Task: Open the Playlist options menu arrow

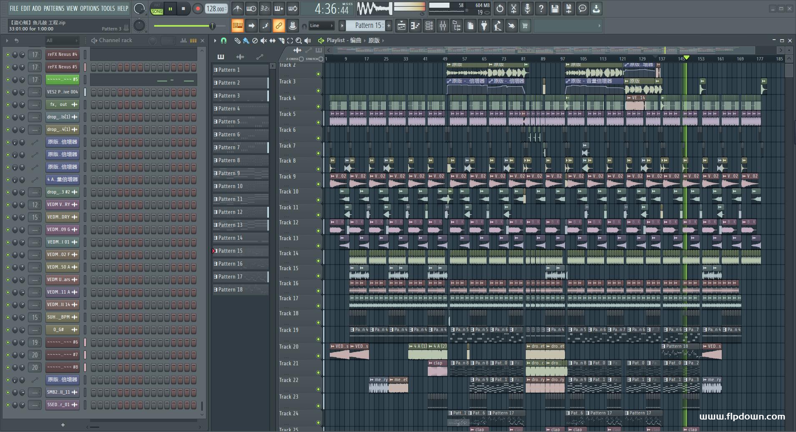Action: click(x=215, y=40)
